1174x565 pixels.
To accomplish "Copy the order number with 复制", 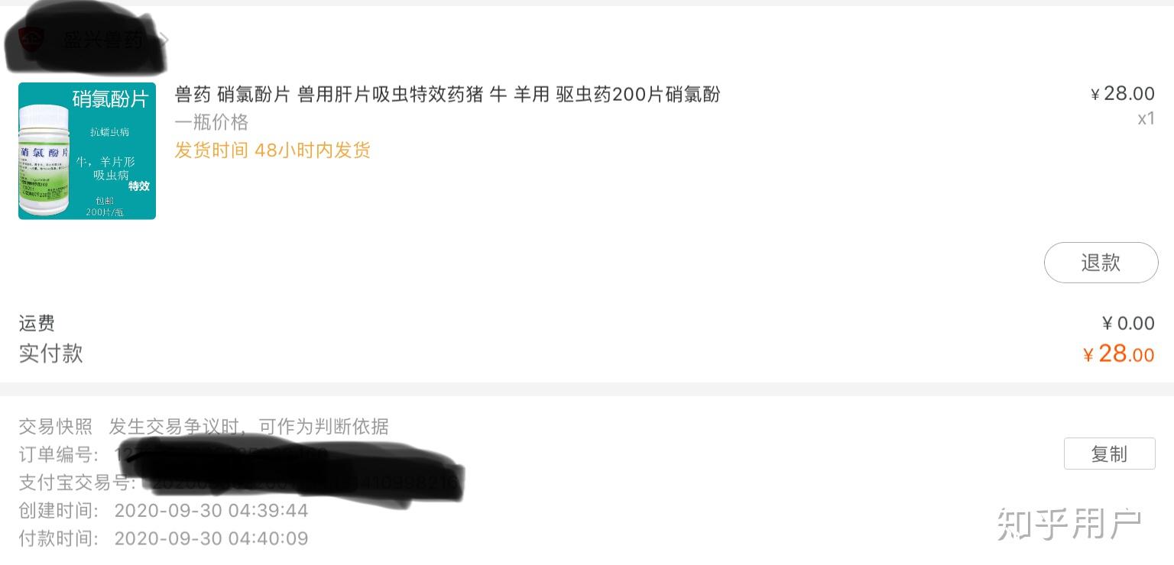I will pyautogui.click(x=1109, y=454).
